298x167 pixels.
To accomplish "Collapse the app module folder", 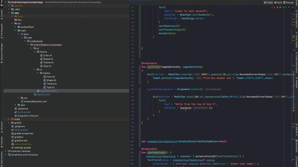I will click(x=9, y=13).
